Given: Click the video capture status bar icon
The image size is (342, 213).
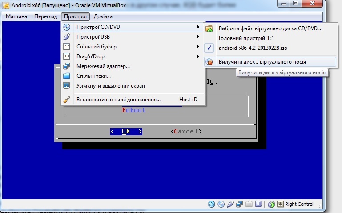Looking at the screenshot, I should pyautogui.click(x=258, y=204).
